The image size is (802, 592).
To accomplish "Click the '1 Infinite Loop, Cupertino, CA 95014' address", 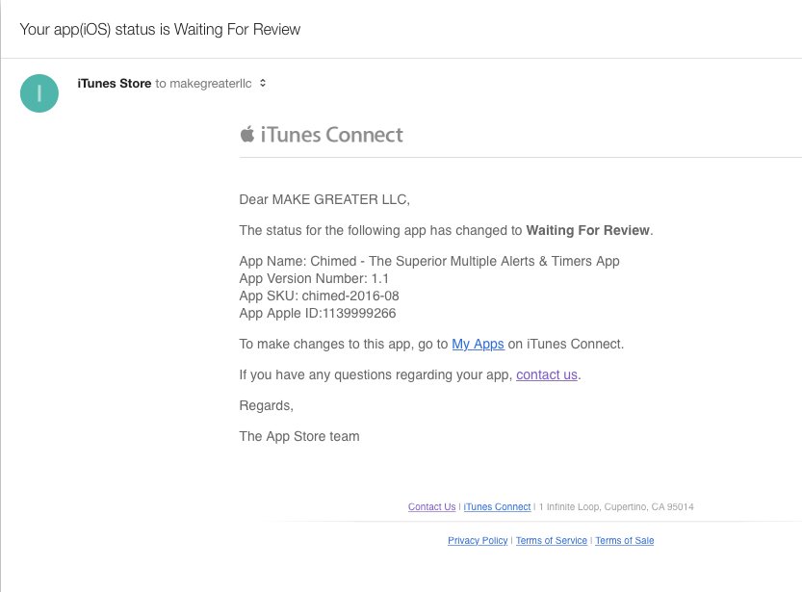I will pos(616,506).
